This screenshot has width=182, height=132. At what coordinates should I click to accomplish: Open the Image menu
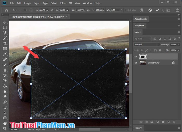tap(27, 3)
